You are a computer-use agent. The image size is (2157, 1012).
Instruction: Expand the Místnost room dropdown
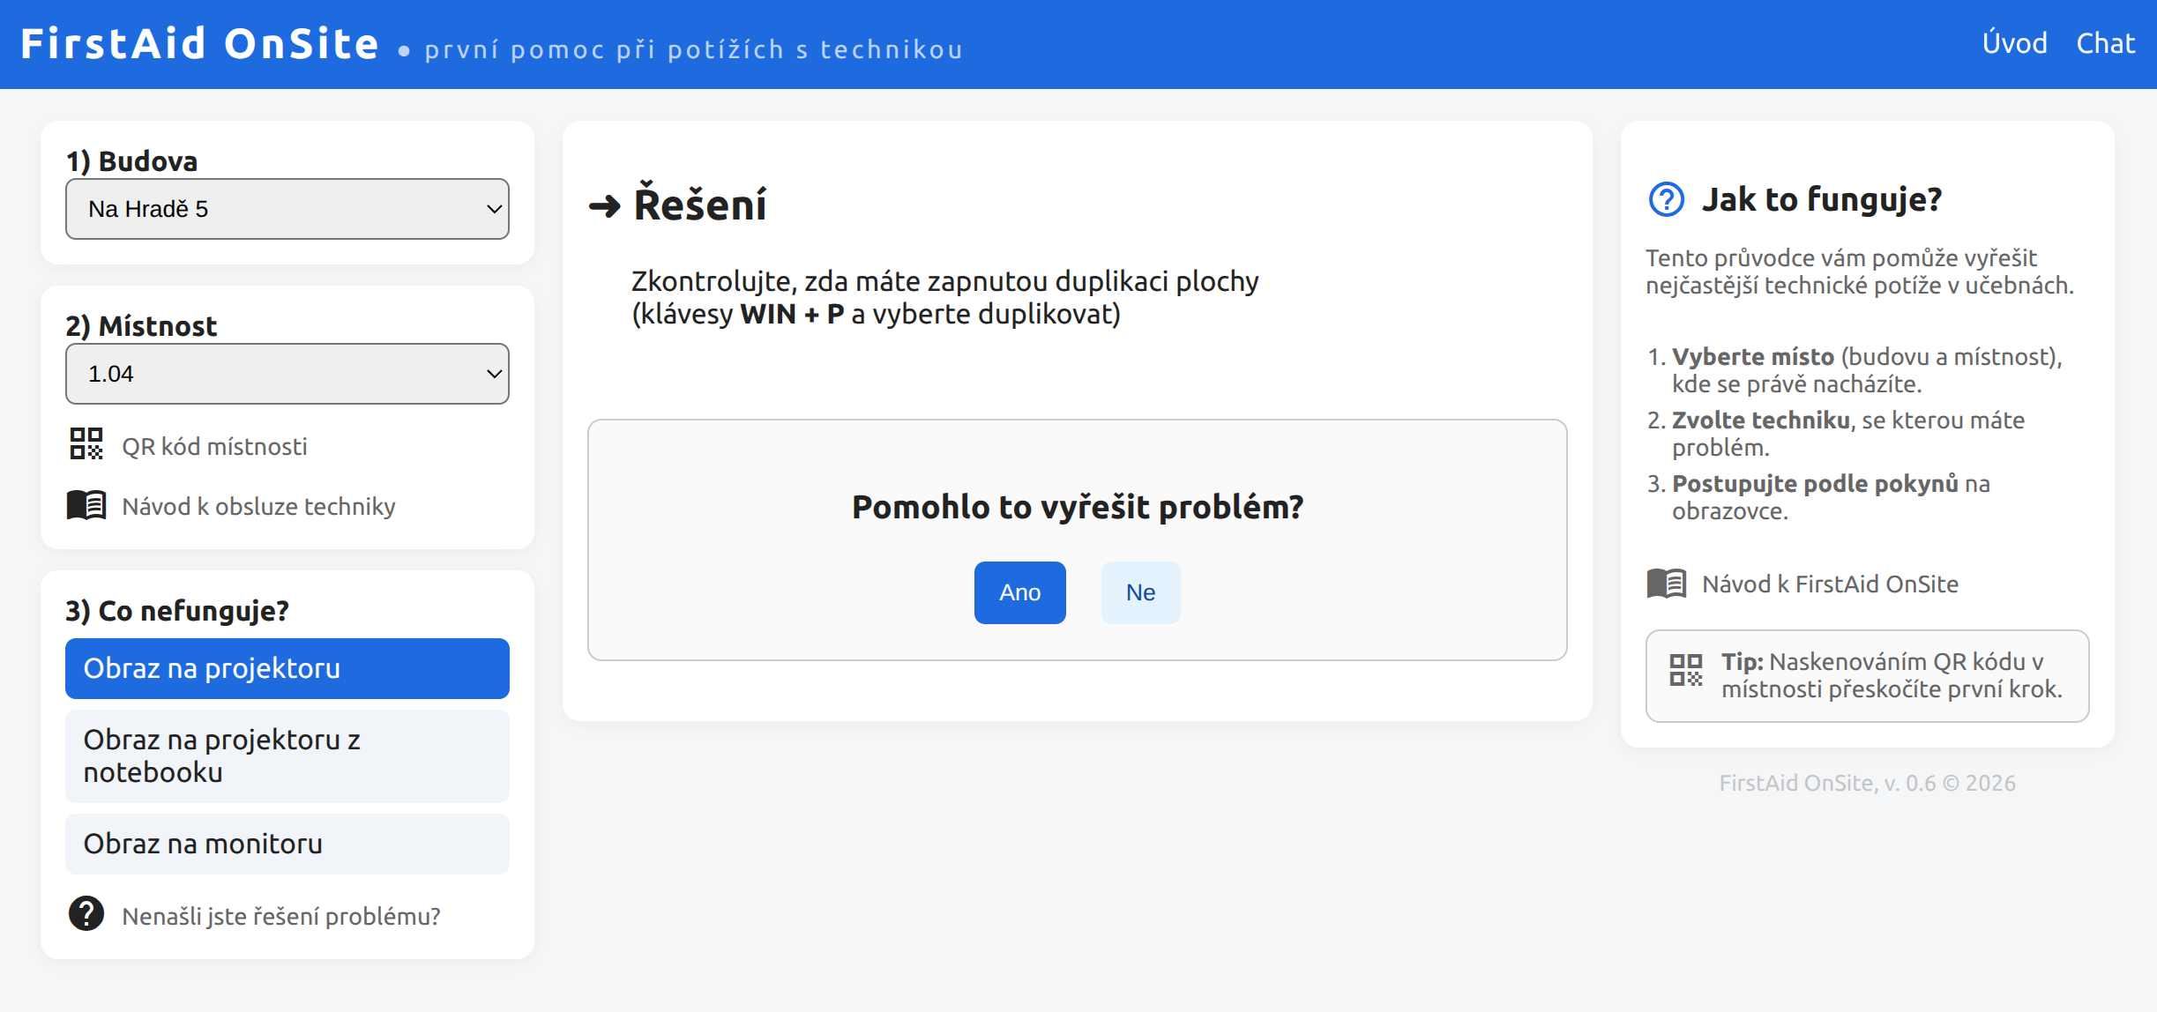pos(287,374)
